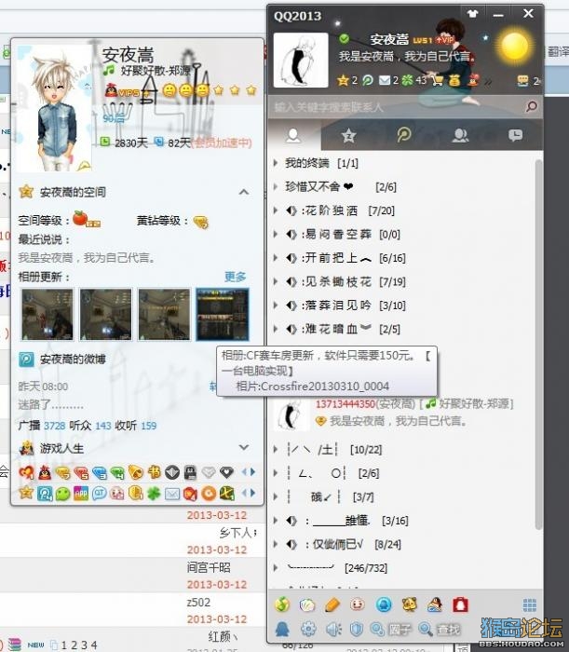
Task: Open the highlighted fourth album thumbnail
Action: [x=223, y=315]
